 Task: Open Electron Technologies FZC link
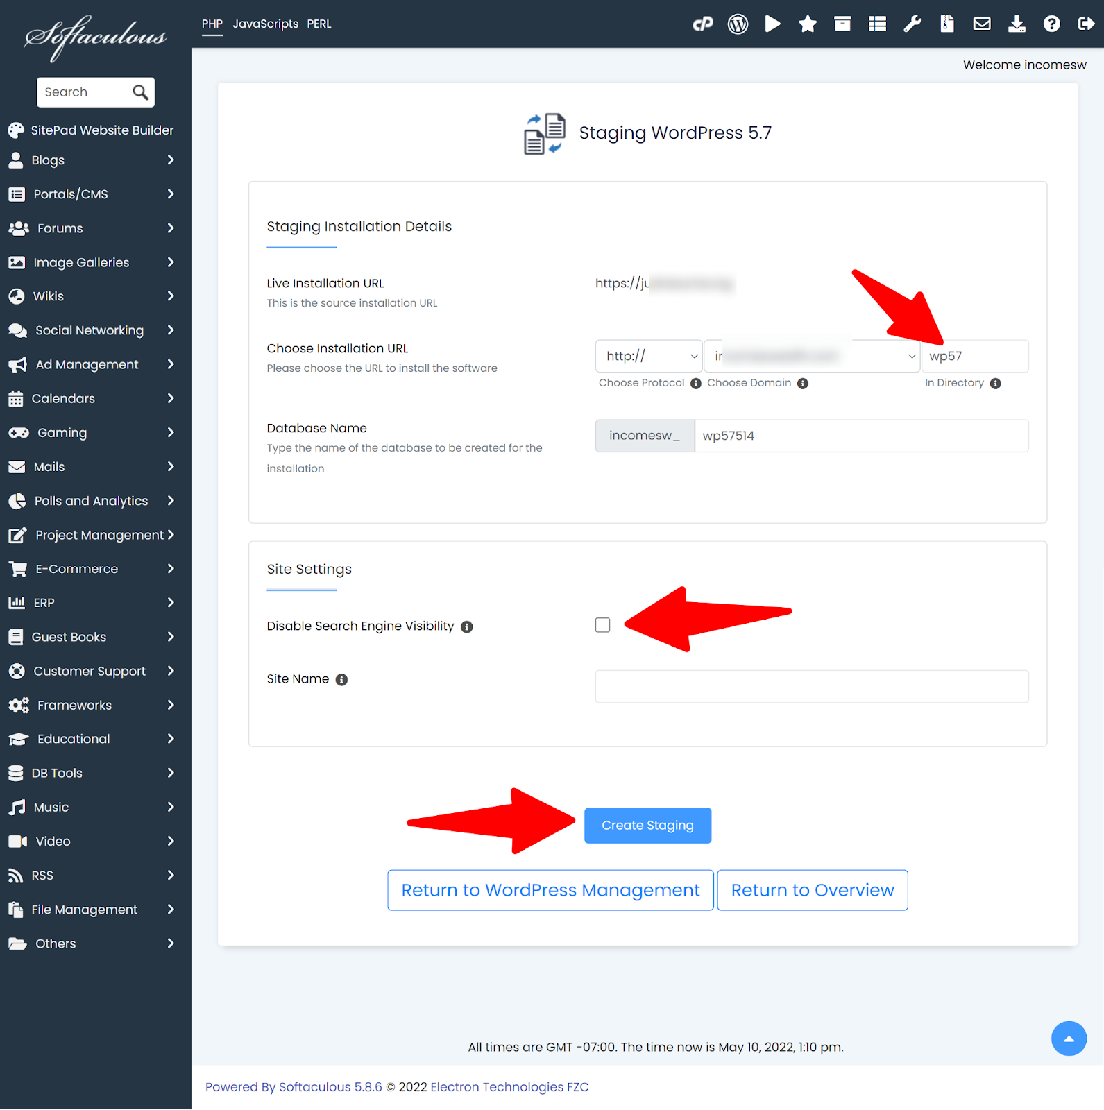(509, 1087)
